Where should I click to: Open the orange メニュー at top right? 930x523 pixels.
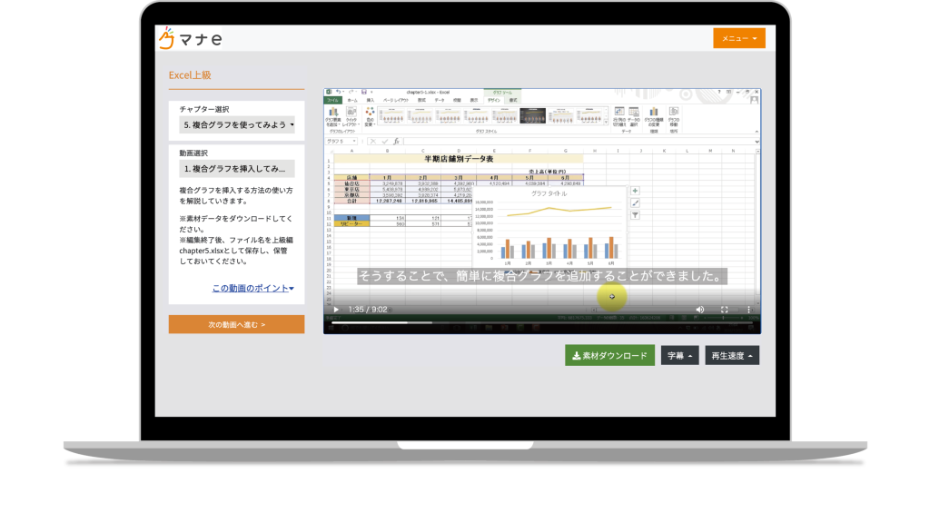click(x=740, y=38)
